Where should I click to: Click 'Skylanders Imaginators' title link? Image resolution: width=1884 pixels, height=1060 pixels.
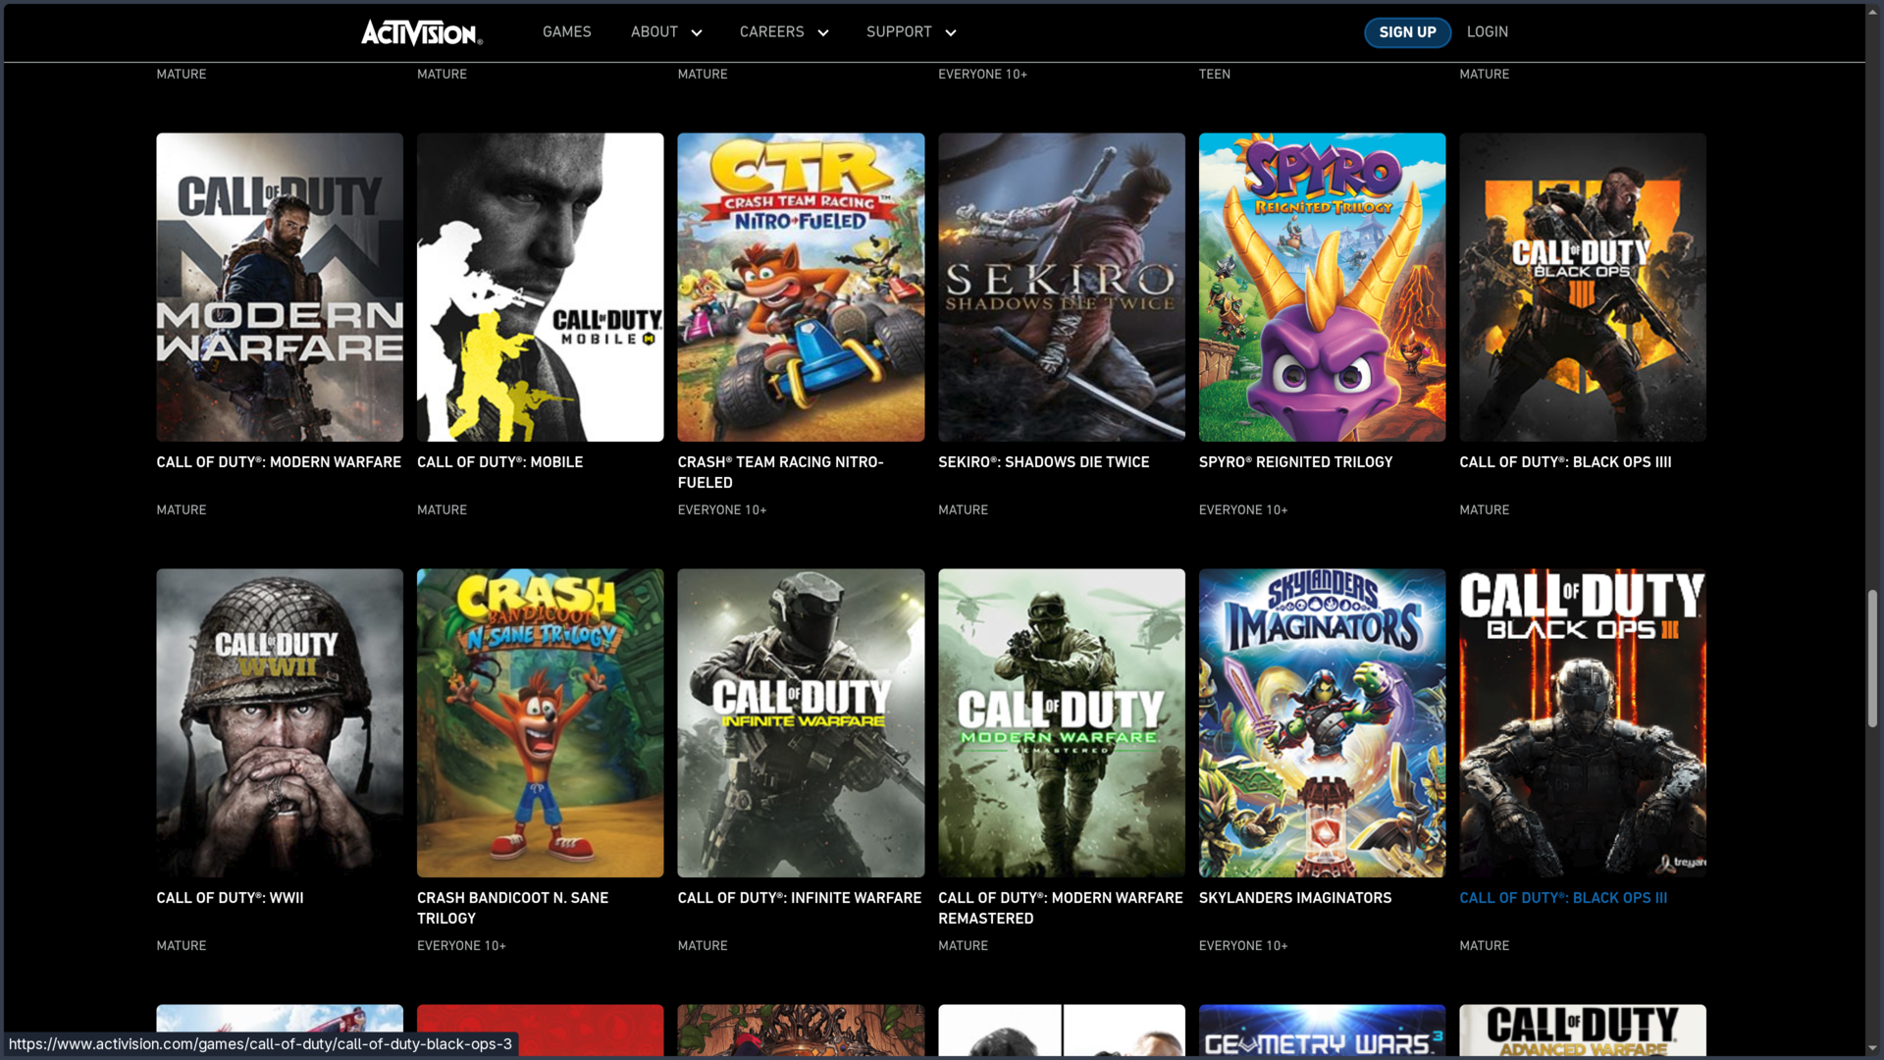1295,898
